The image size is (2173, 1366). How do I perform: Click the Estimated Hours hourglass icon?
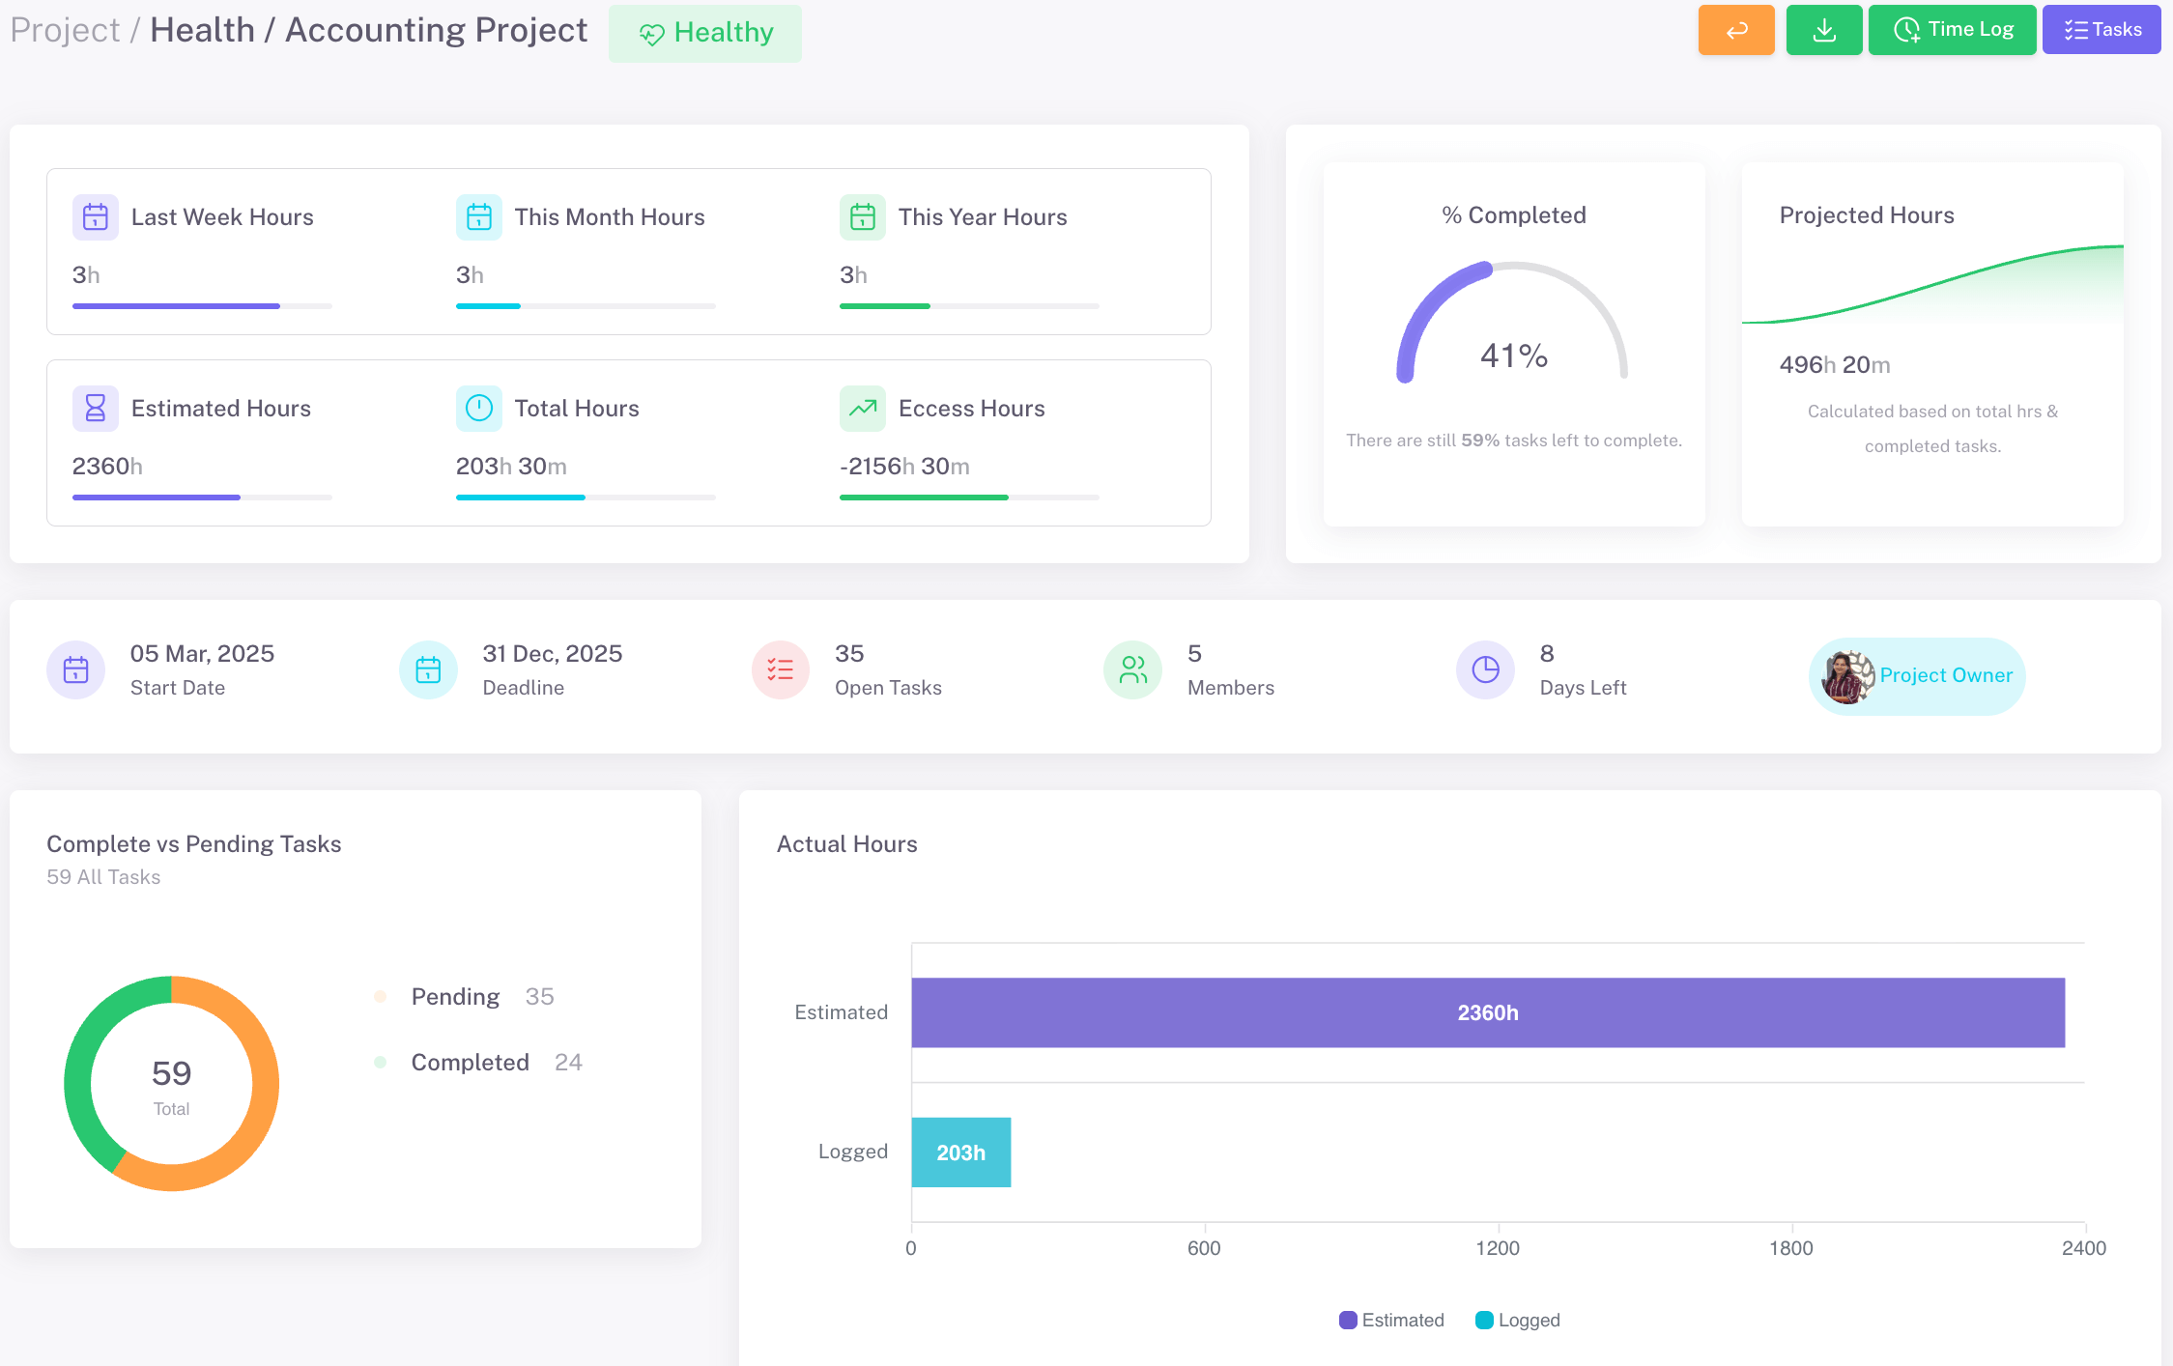click(x=95, y=409)
